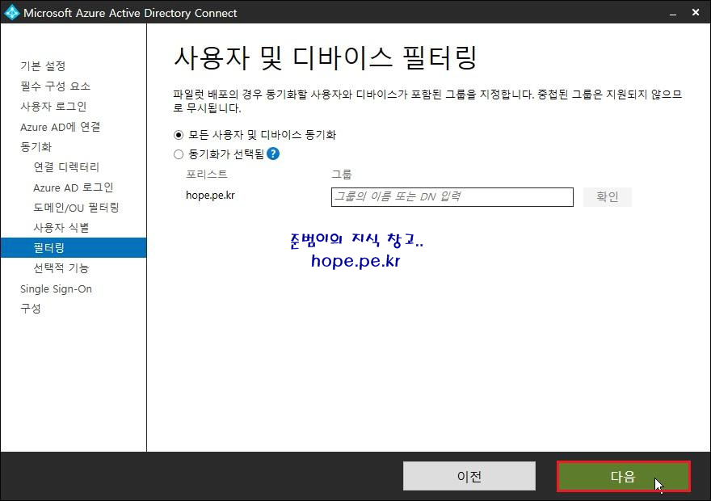Open Azure AD 로그인 sub-step
Screen dimensions: 711x501
(x=73, y=187)
